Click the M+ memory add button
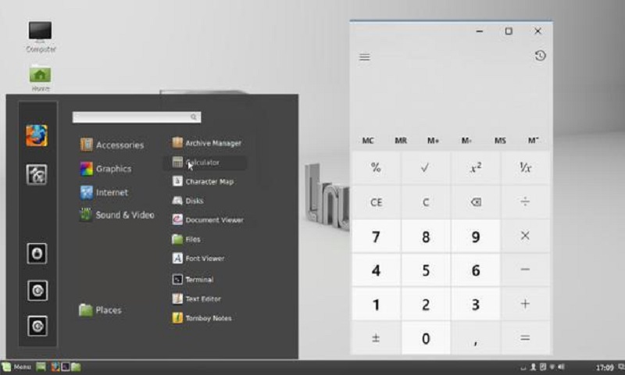This screenshot has width=625, height=375. [434, 141]
